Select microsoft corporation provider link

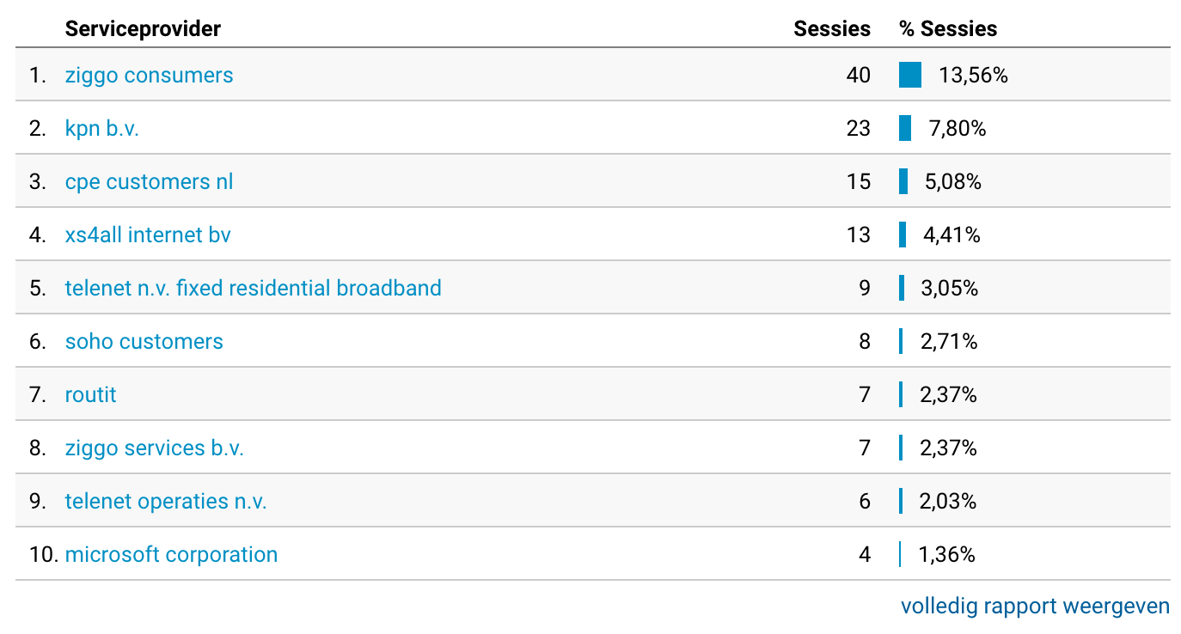coord(171,555)
